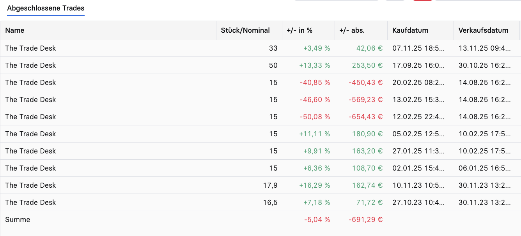Screen dimensions: 521x236
Task: Click the total -691,29 € value
Action: pyautogui.click(x=366, y=220)
